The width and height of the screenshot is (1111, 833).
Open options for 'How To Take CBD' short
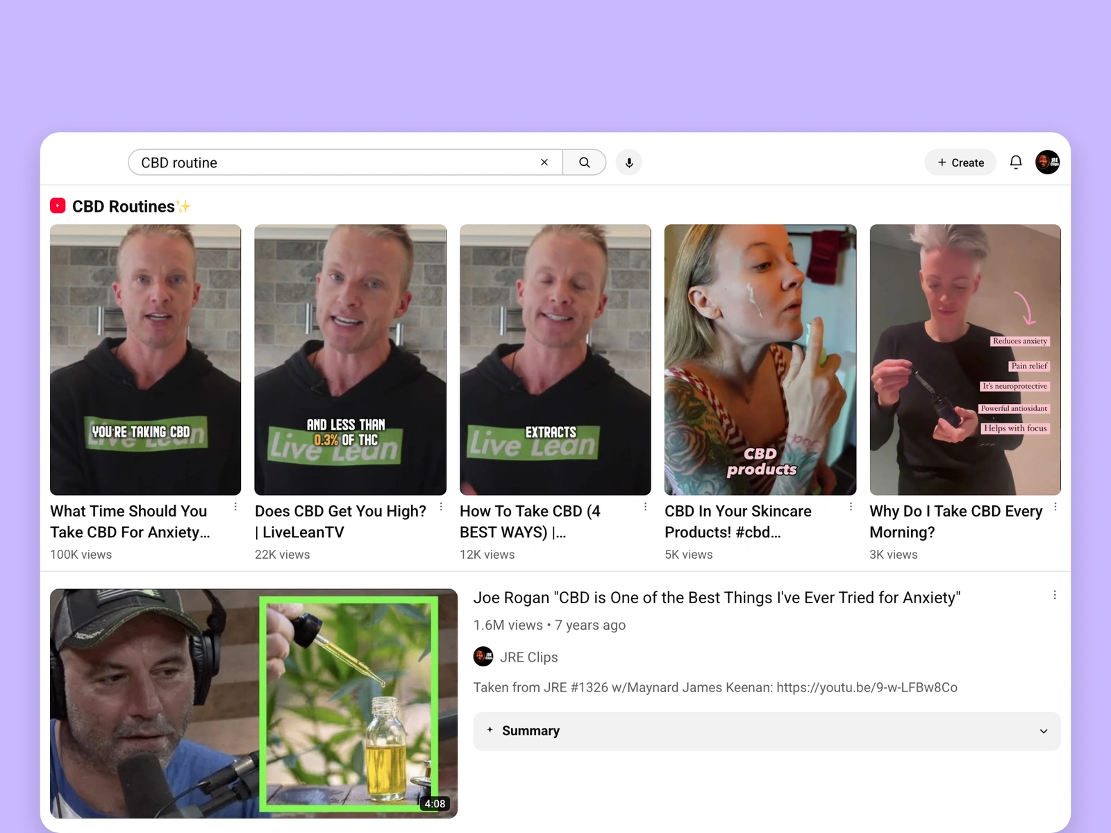pos(645,507)
